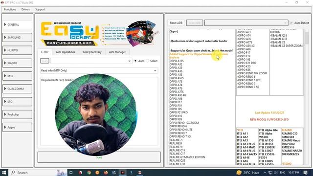313x176 pixels.
Task: Click ITEL A14 MAX entry
Action: tap(246, 147)
